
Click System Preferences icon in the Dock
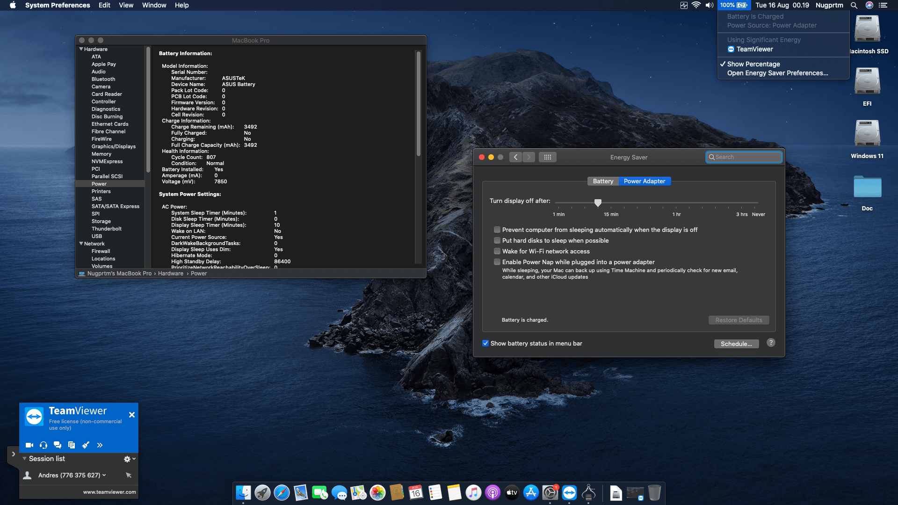550,493
